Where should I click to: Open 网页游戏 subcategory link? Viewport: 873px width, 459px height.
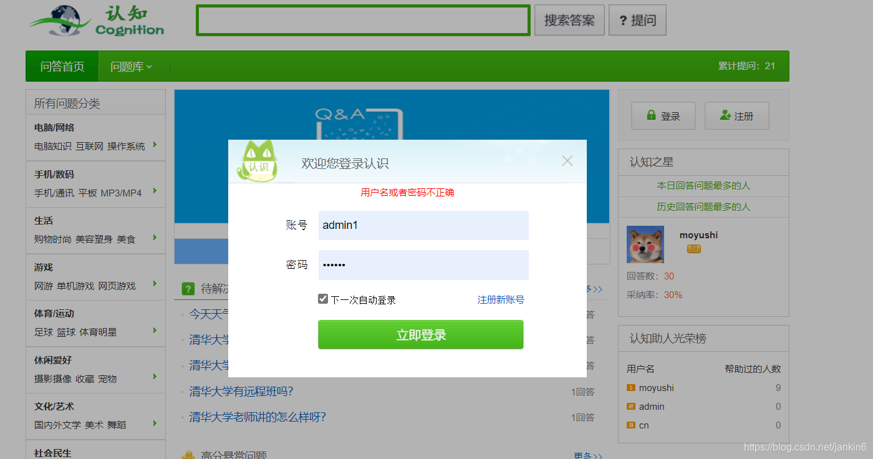(117, 286)
